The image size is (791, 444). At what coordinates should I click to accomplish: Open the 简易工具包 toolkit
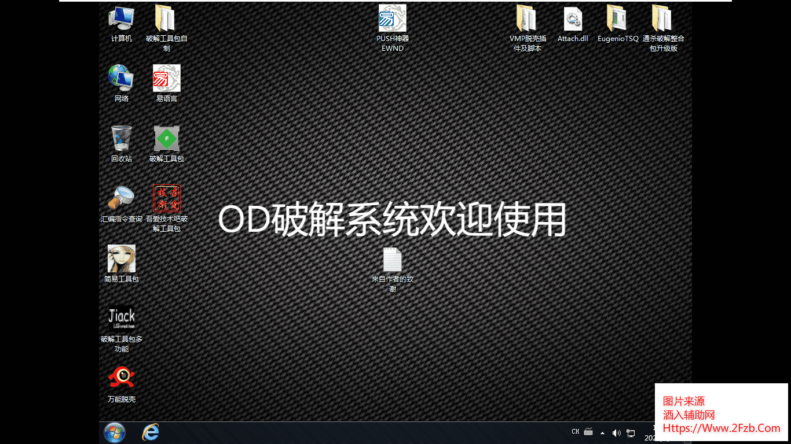[x=121, y=258]
